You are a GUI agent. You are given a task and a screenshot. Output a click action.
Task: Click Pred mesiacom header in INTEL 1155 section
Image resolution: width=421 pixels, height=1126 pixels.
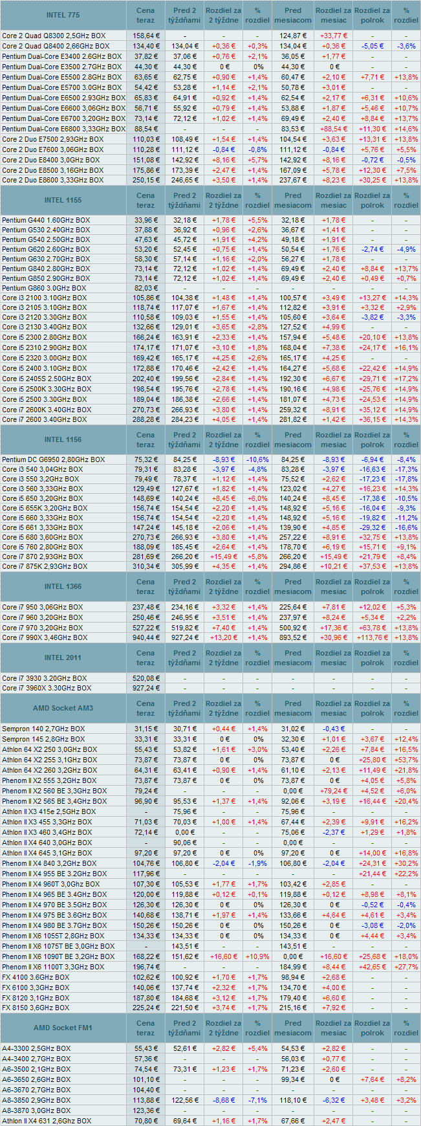[x=293, y=200]
